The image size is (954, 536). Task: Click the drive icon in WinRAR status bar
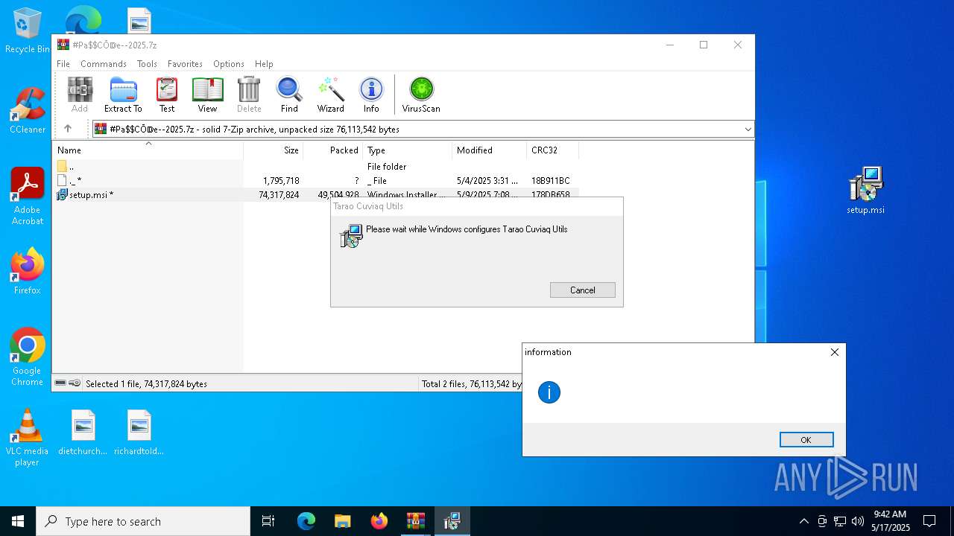60,383
